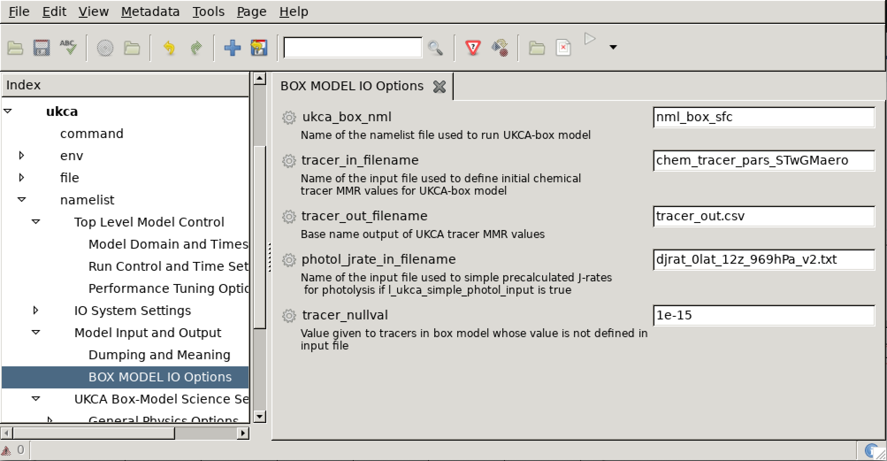The width and height of the screenshot is (887, 461).
Task: Open the Help menu
Action: (x=294, y=12)
